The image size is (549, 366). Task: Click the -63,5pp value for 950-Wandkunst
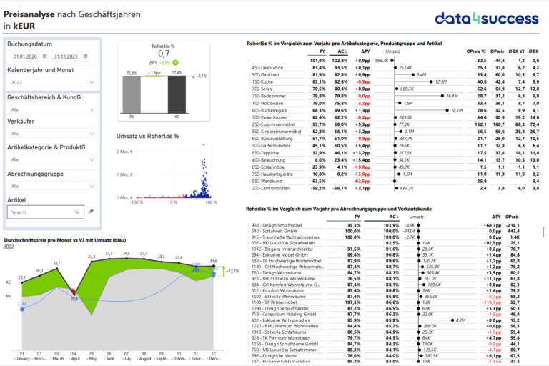click(x=362, y=181)
